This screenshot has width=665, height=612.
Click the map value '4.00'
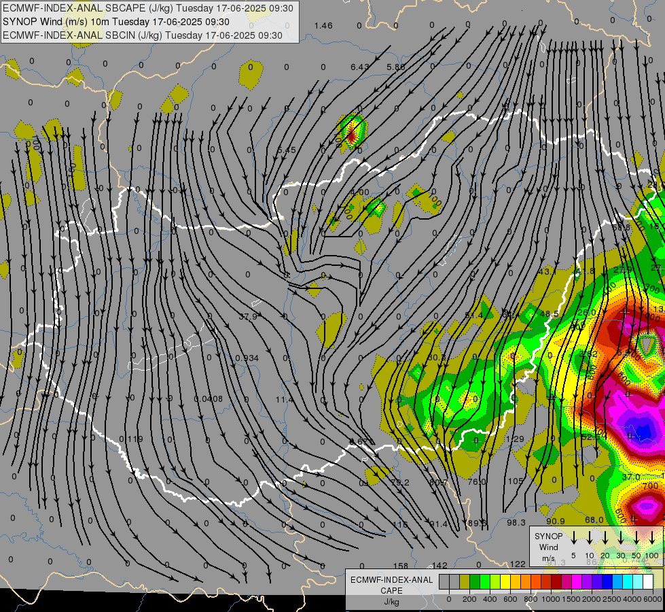pyautogui.click(x=360, y=192)
